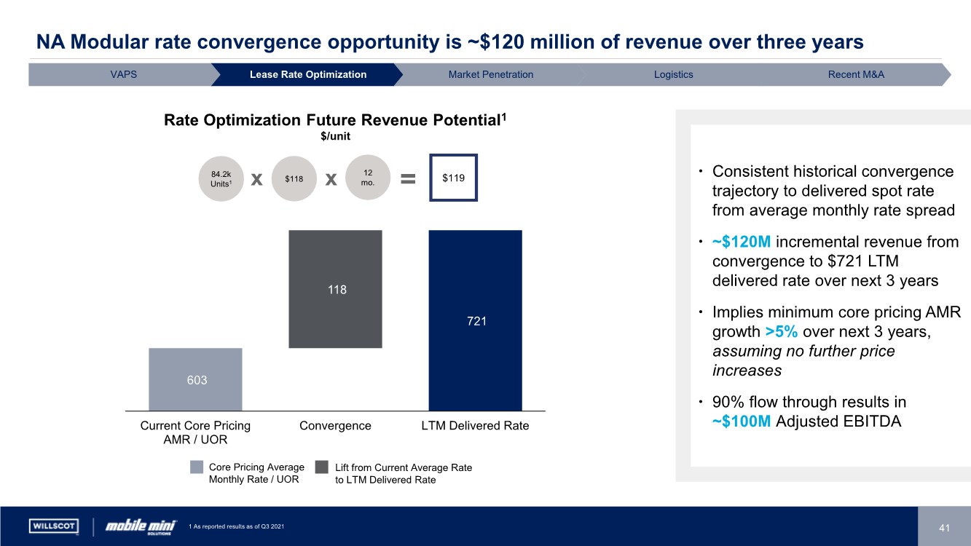
Task: Click the 12 mo. circle
Action: [369, 177]
